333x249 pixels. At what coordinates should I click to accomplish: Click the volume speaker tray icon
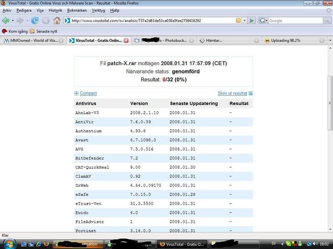tap(316, 244)
